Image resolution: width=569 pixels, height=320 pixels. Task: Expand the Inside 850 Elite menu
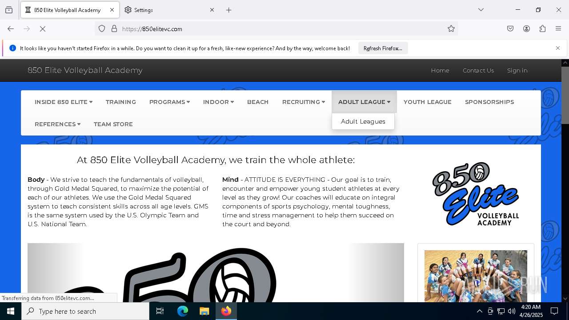(64, 102)
